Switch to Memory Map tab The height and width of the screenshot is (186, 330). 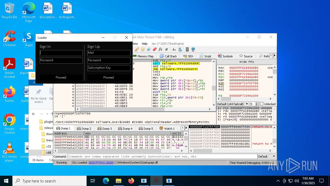click(x=143, y=56)
